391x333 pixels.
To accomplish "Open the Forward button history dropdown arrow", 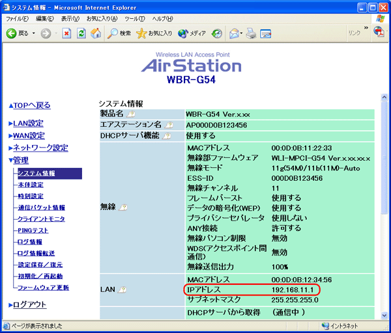I will coord(56,33).
